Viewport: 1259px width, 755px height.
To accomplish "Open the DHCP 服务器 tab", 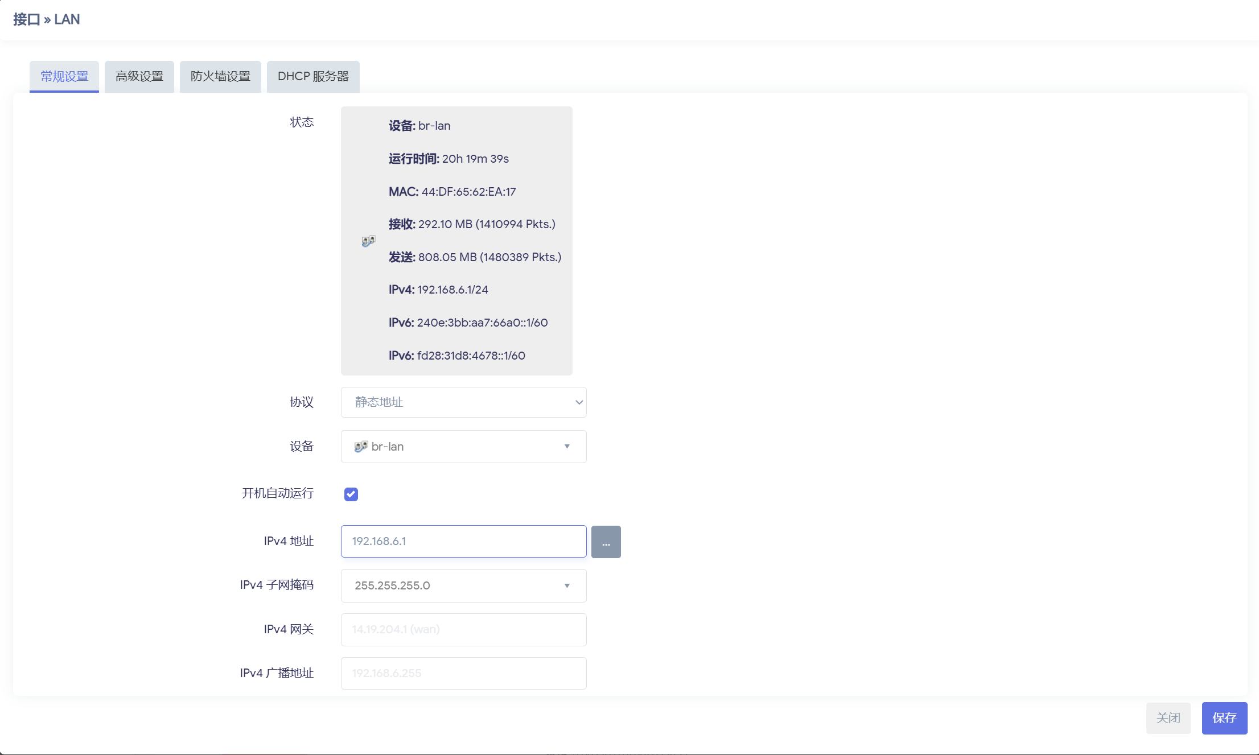I will click(x=313, y=76).
